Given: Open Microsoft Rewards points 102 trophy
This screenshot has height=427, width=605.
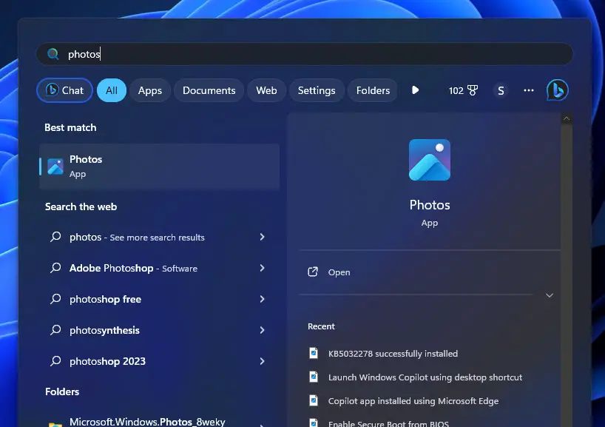Looking at the screenshot, I should (x=463, y=90).
